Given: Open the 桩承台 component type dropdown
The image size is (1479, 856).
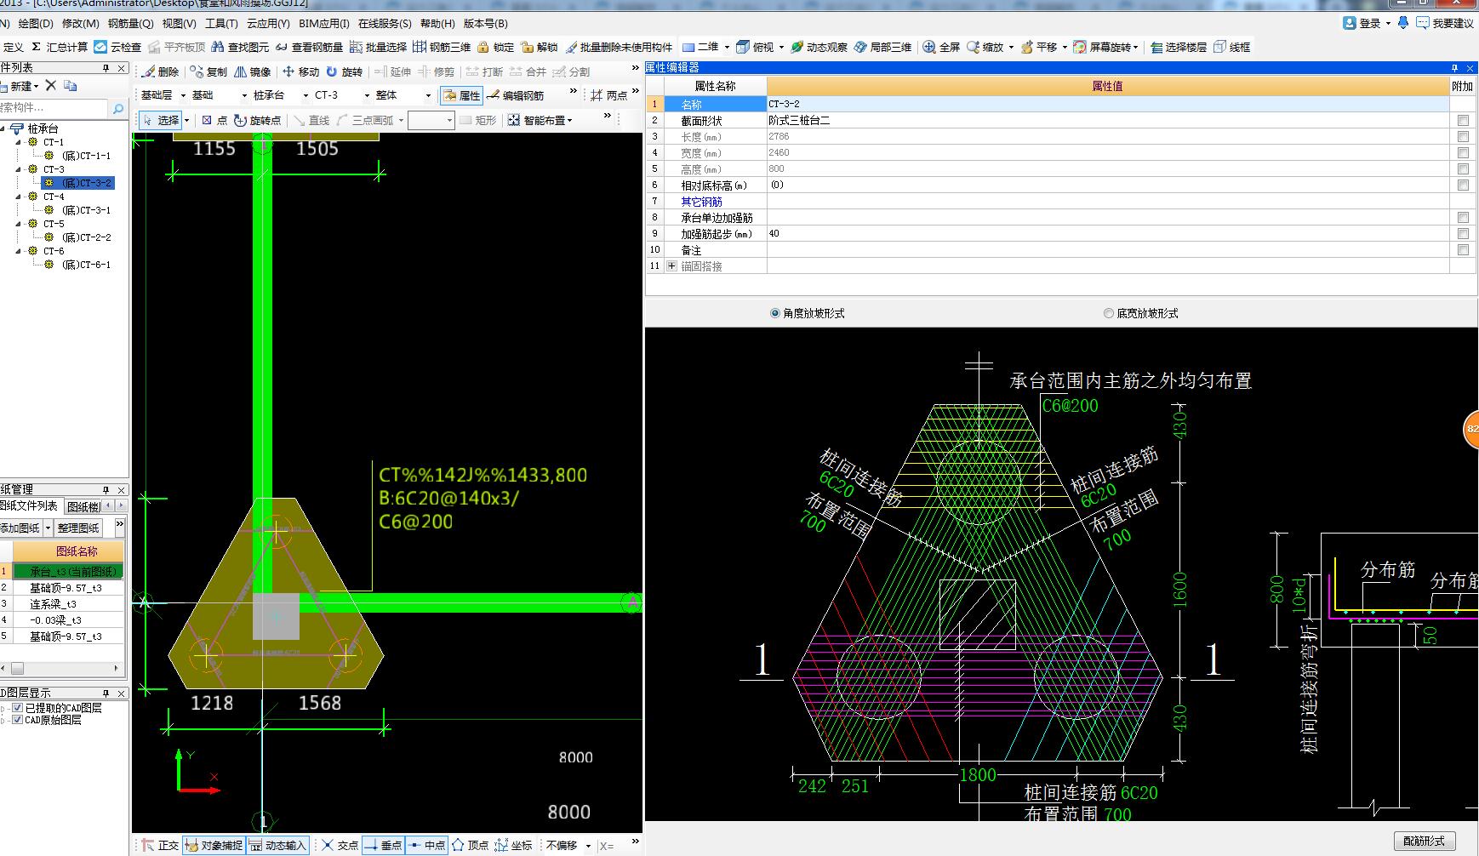Looking at the screenshot, I should (306, 95).
